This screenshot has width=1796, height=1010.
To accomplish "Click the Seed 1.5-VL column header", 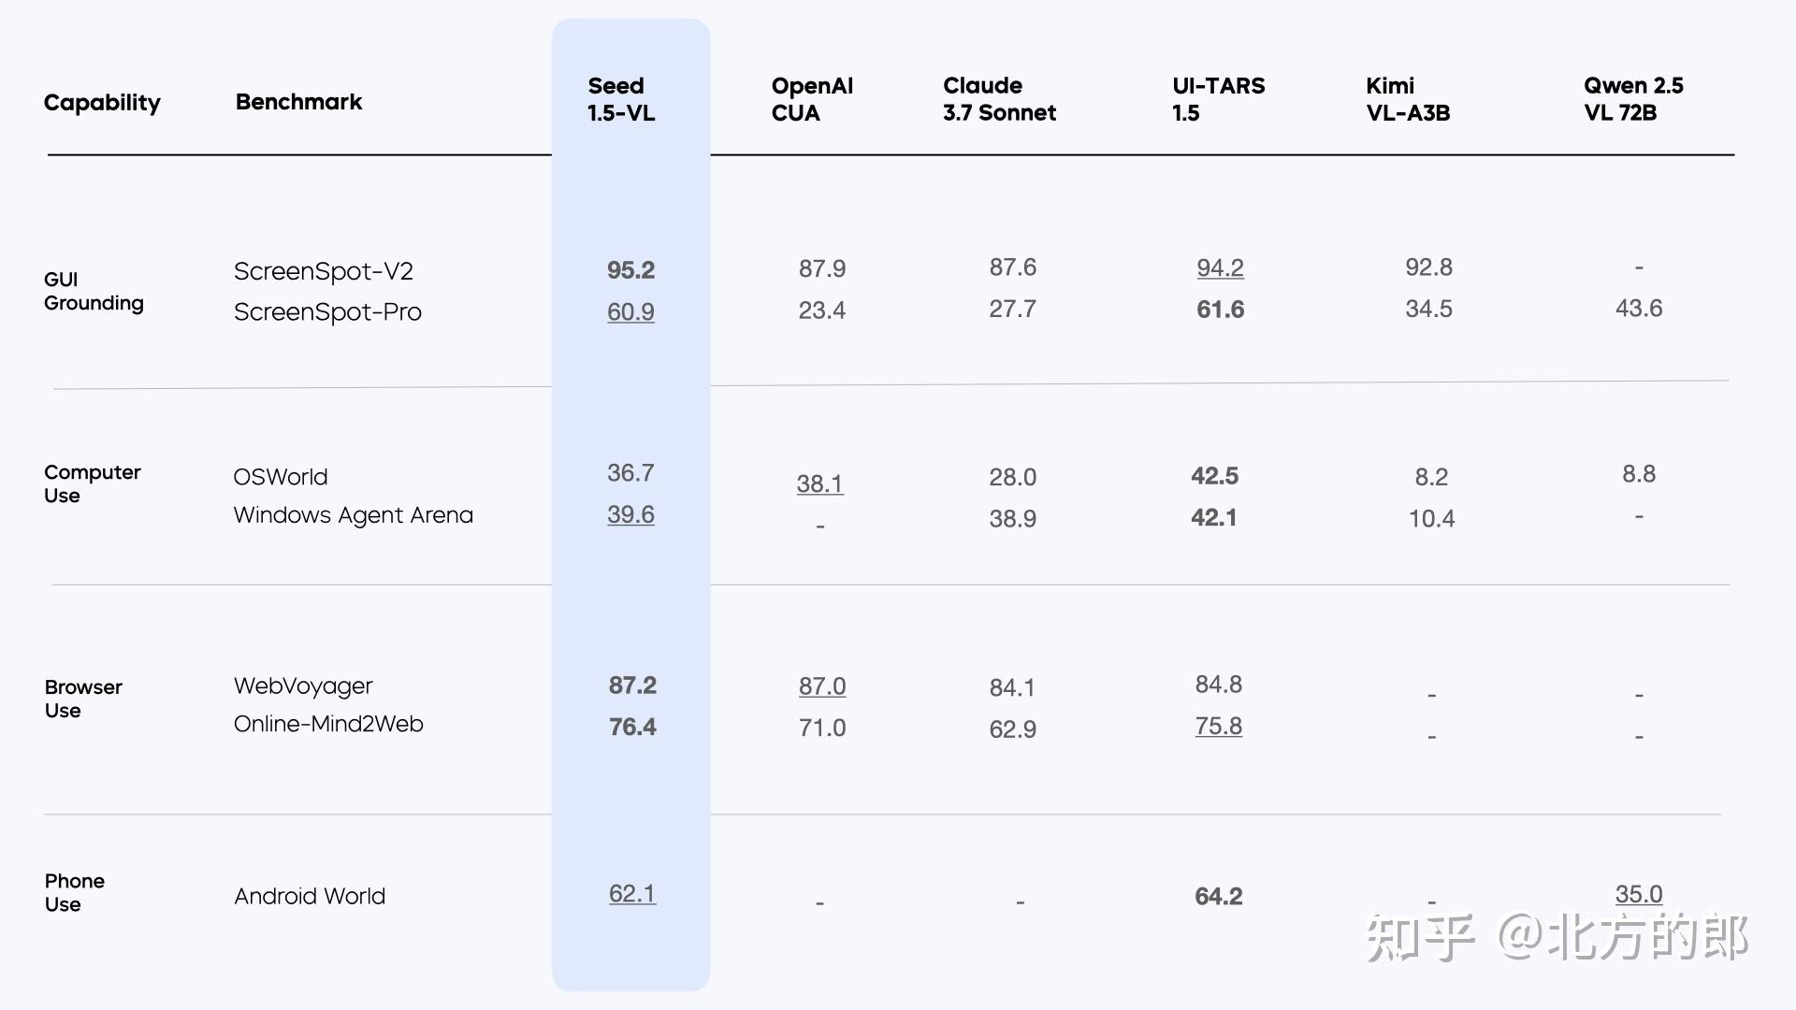I will (x=621, y=99).
